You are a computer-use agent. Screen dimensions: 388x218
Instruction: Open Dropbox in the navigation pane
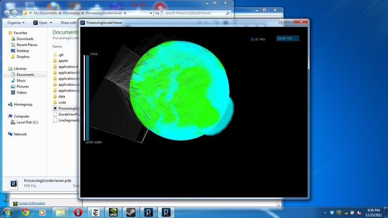23,57
